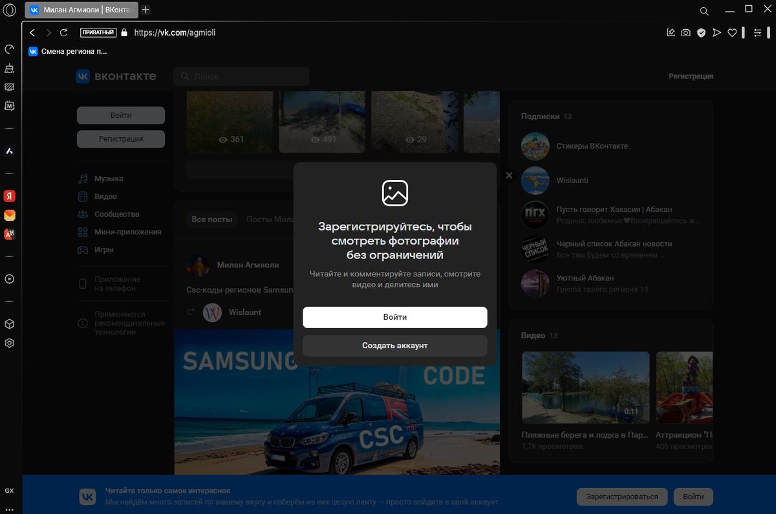Open the Музыка menu item

(x=109, y=179)
